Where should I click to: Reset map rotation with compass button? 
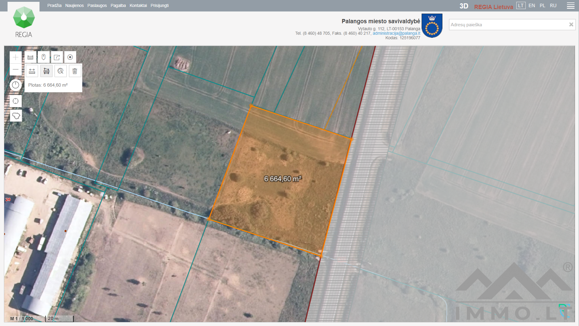15,85
